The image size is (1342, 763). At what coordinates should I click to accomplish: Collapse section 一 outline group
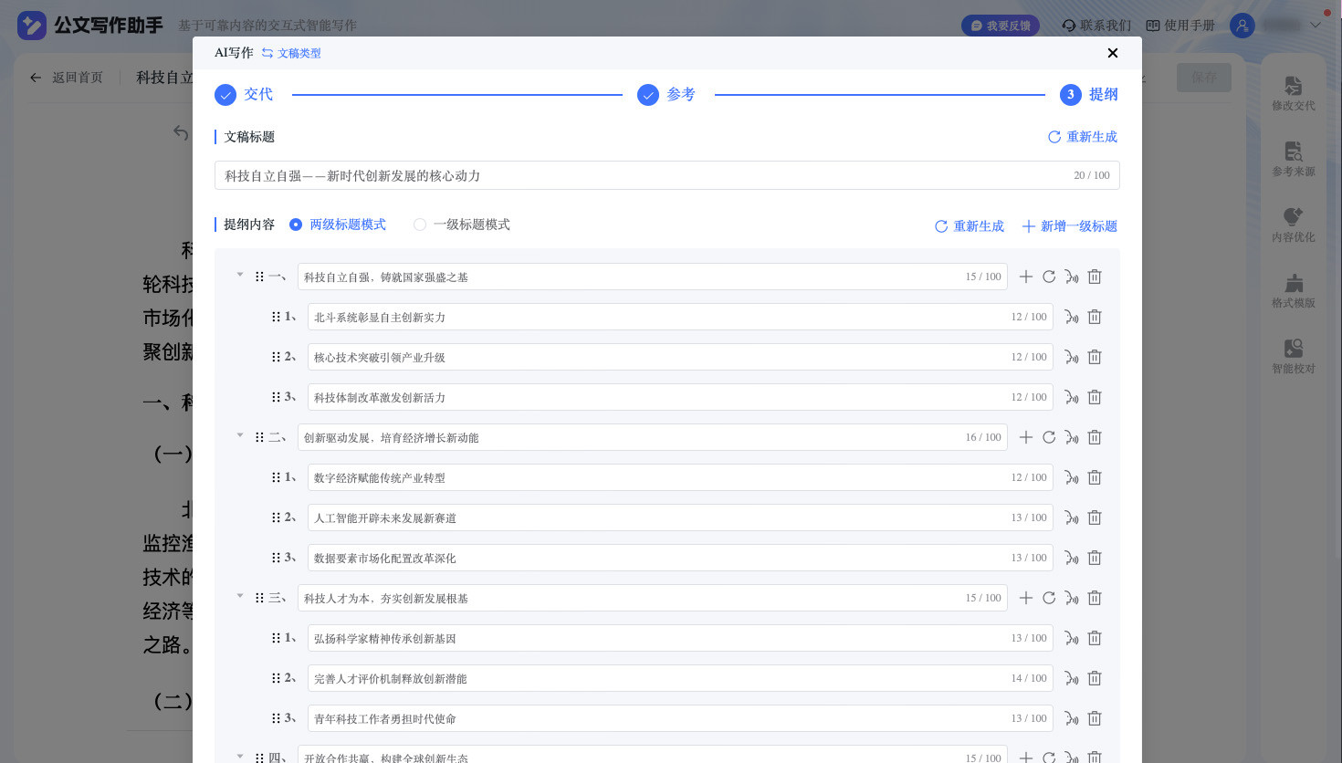coord(240,275)
